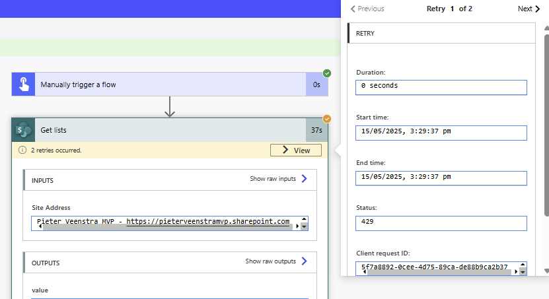Click the Site Address horizontal scrollbar track
The width and height of the screenshot is (549, 299).
coord(168,227)
